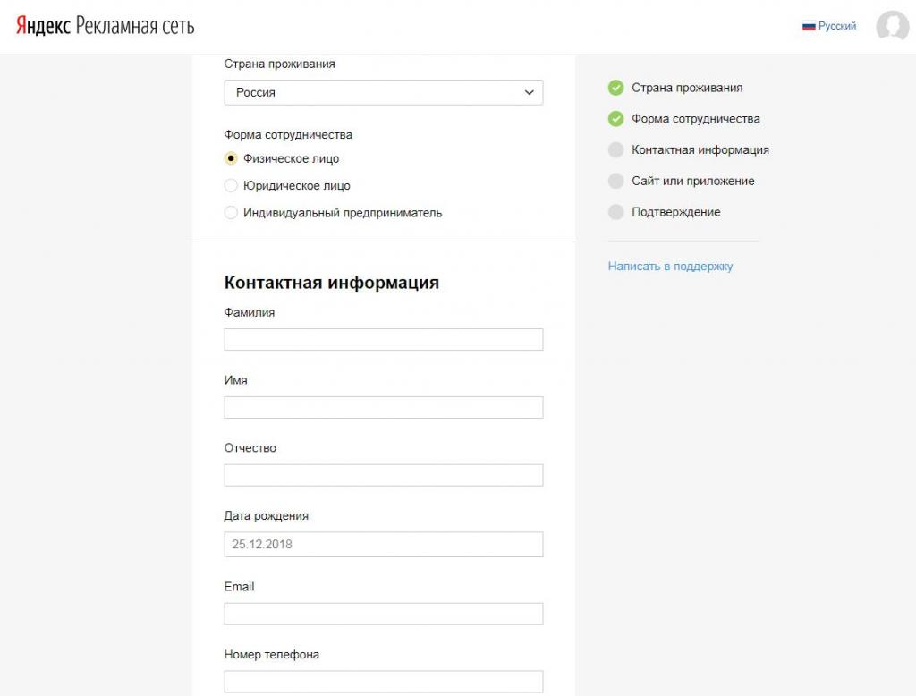The image size is (916, 696).
Task: Click into the Email input field
Action: [x=383, y=614]
